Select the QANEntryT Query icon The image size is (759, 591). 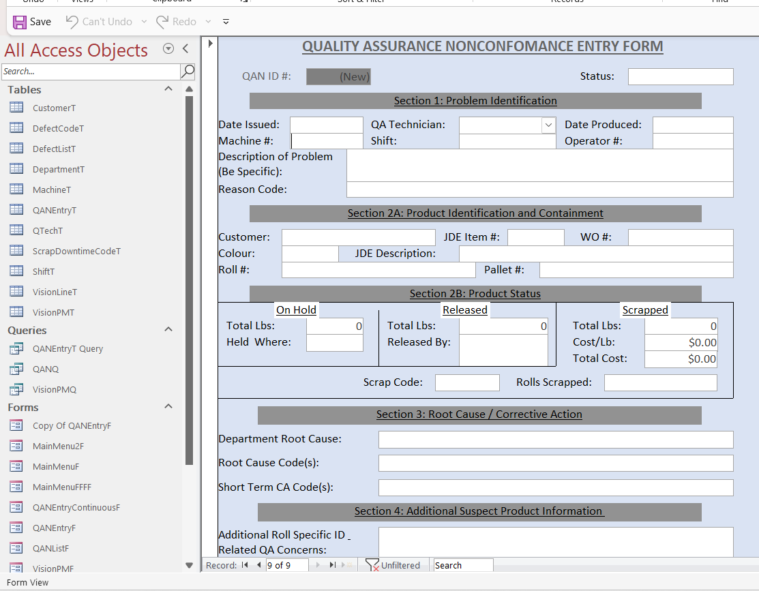[x=16, y=348]
